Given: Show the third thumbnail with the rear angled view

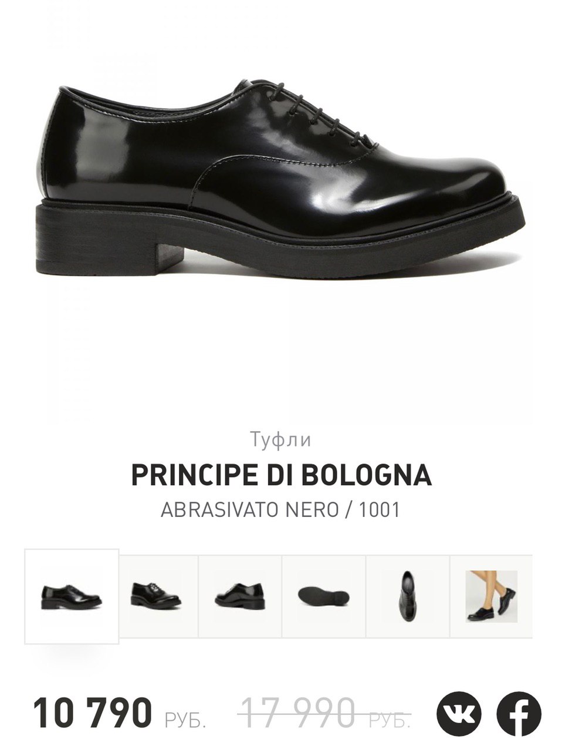Looking at the screenshot, I should point(240,596).
